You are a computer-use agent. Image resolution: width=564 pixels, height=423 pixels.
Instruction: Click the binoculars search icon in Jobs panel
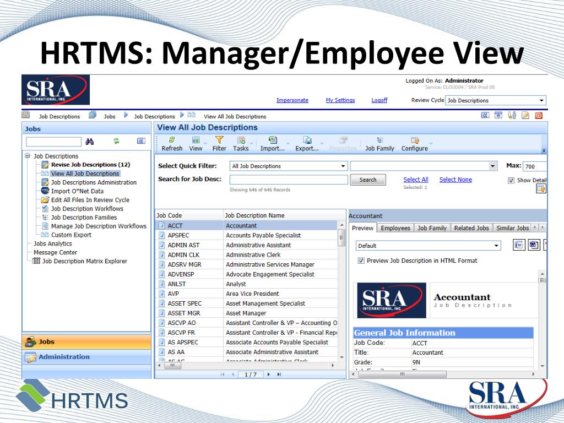click(90, 142)
